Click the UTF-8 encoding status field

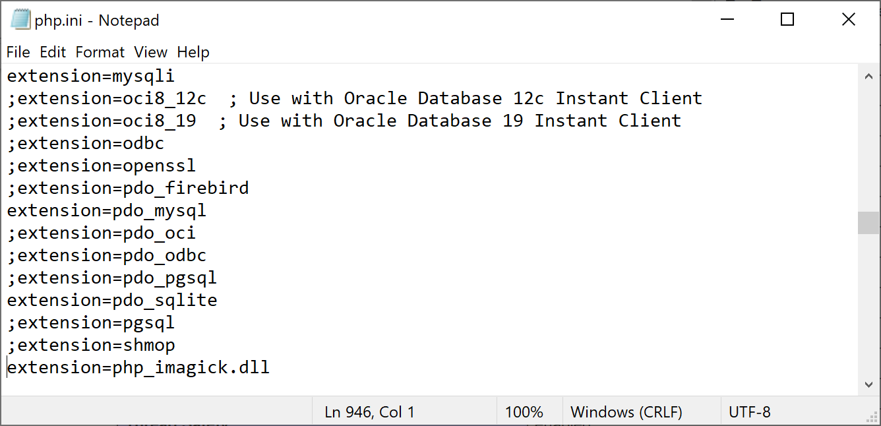pos(750,412)
